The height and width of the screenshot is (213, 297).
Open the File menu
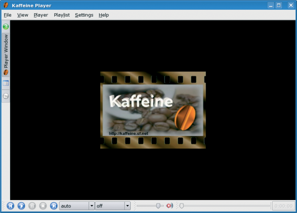pos(7,15)
